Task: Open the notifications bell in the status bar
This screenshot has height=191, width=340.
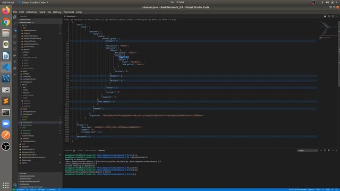Action: [337, 190]
